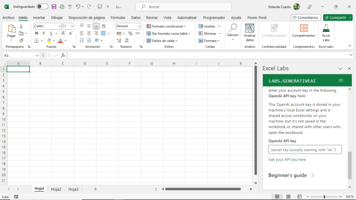Click the text orientation icon
This screenshot has height=200, width=356.
97,41
